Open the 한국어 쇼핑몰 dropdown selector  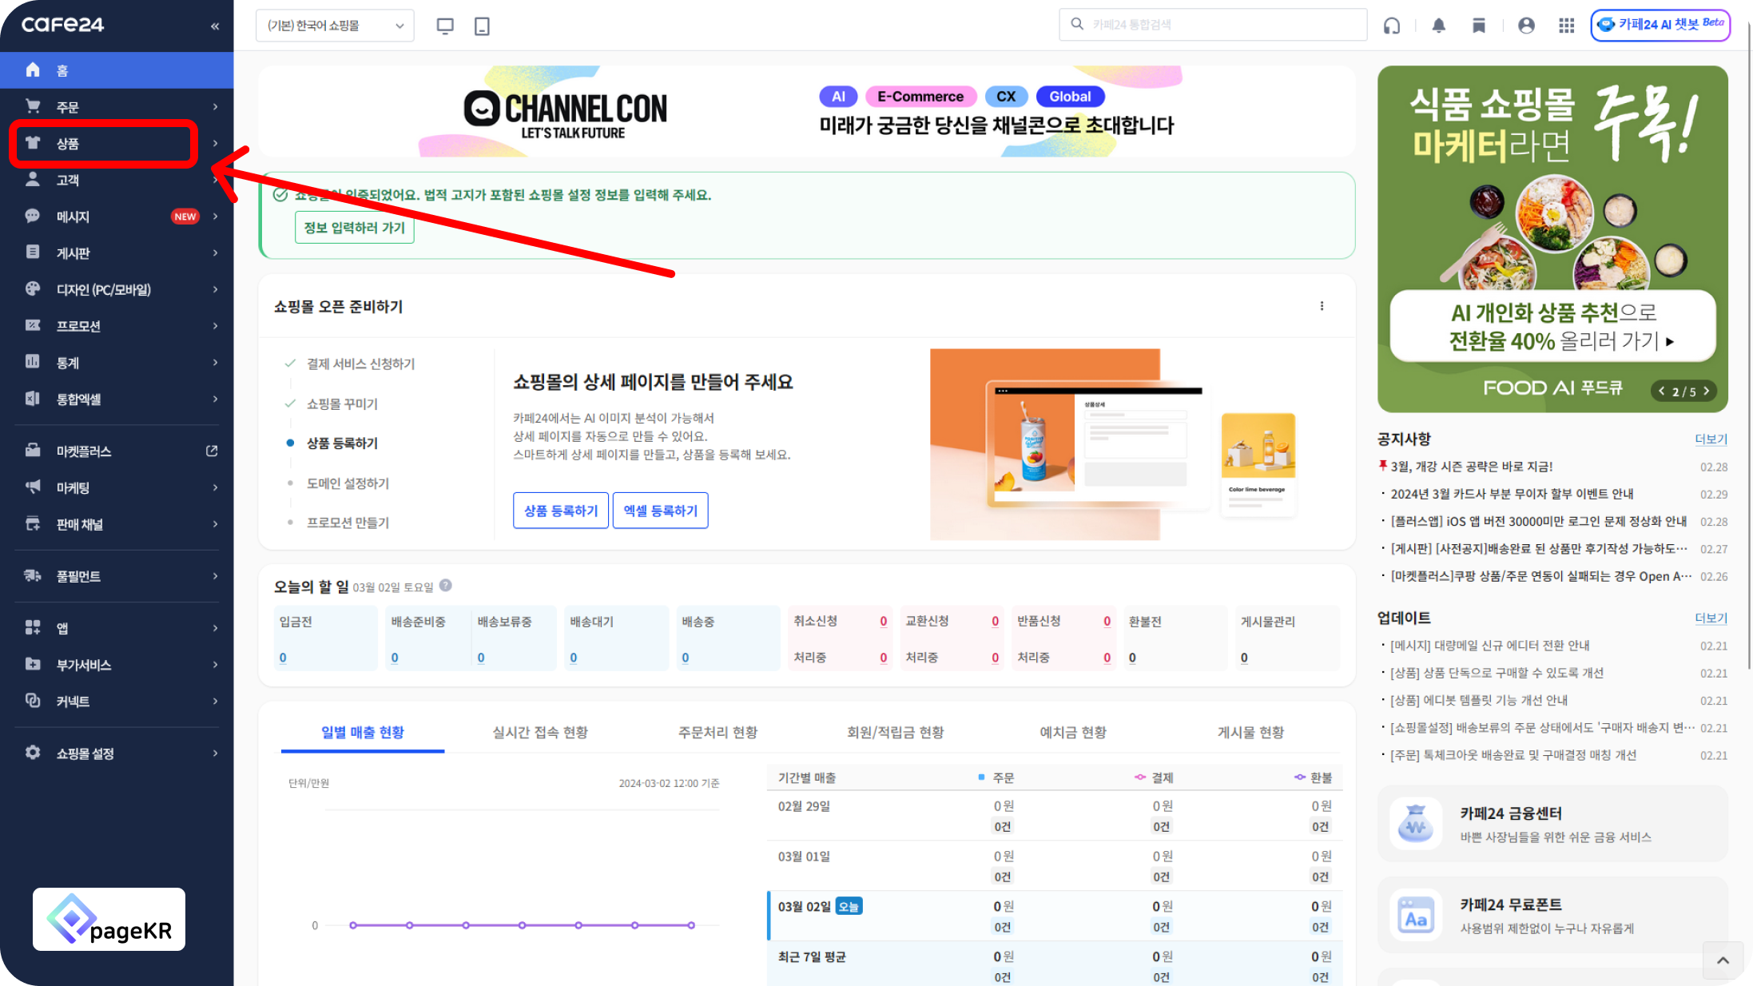click(335, 26)
